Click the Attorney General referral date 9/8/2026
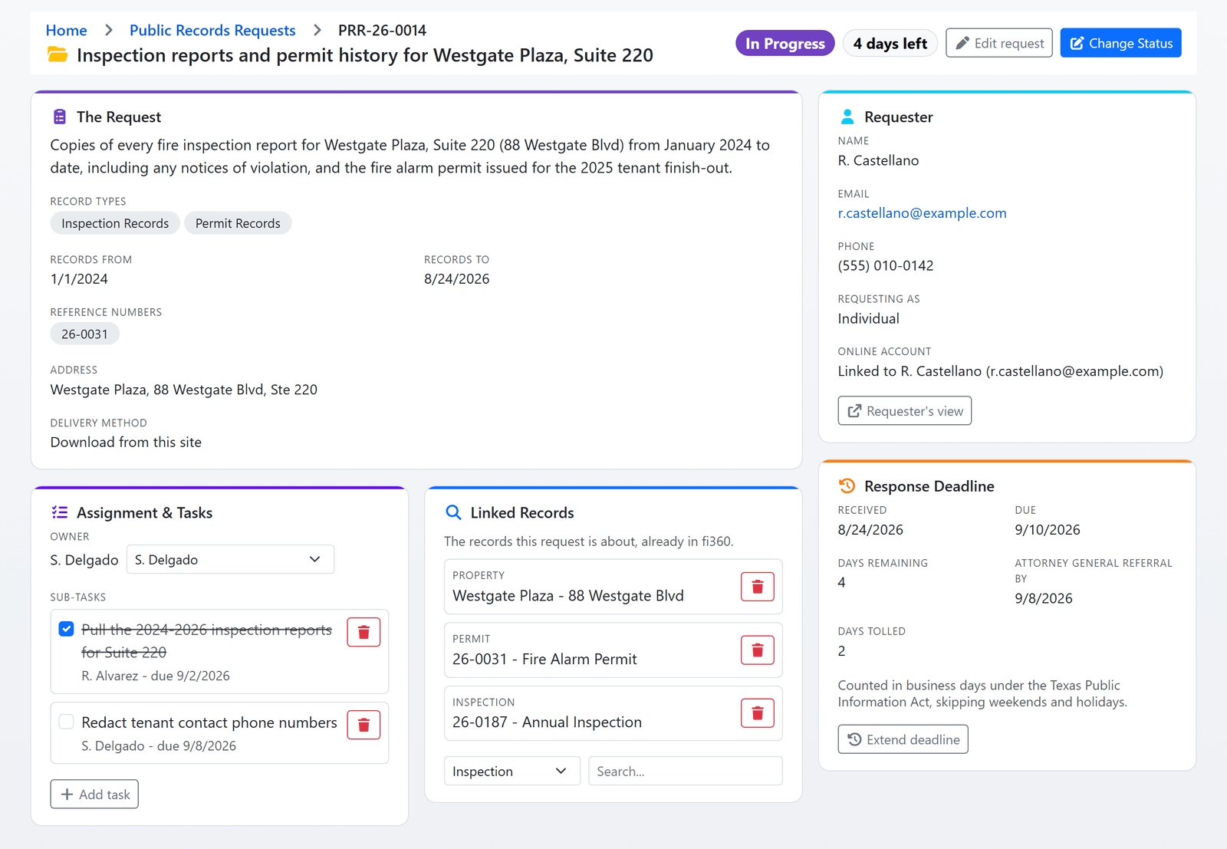Screen dimensions: 1227x849 [1044, 598]
